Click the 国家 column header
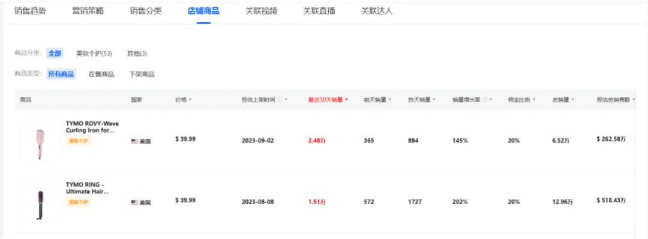 [x=137, y=100]
